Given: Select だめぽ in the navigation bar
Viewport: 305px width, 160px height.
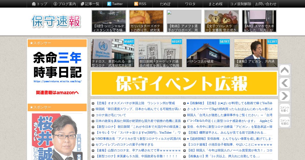Looking at the screenshot, I should (165, 4).
